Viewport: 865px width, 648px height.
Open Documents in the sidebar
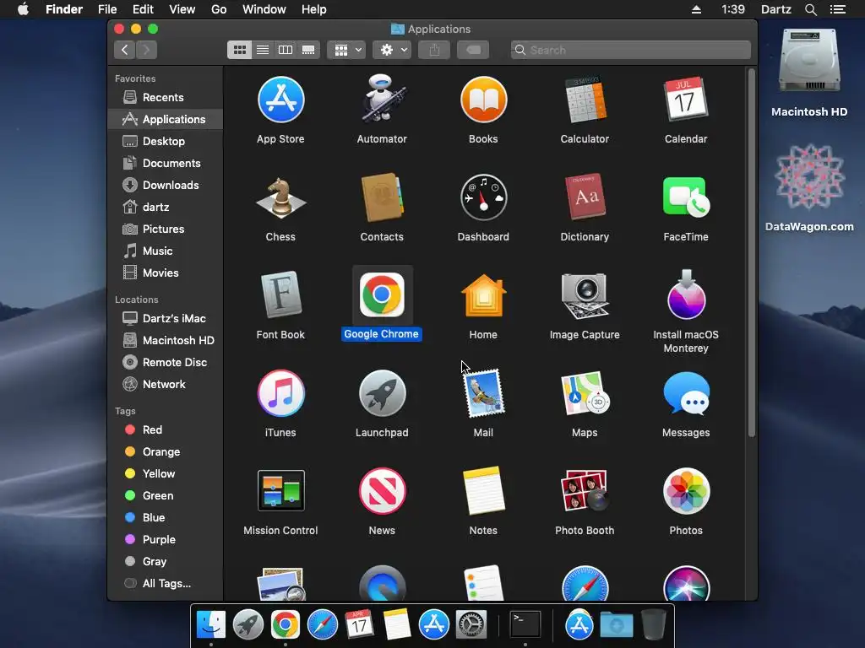(166, 163)
